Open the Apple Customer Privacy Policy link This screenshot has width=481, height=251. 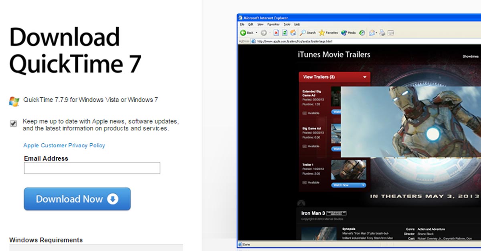pos(64,145)
